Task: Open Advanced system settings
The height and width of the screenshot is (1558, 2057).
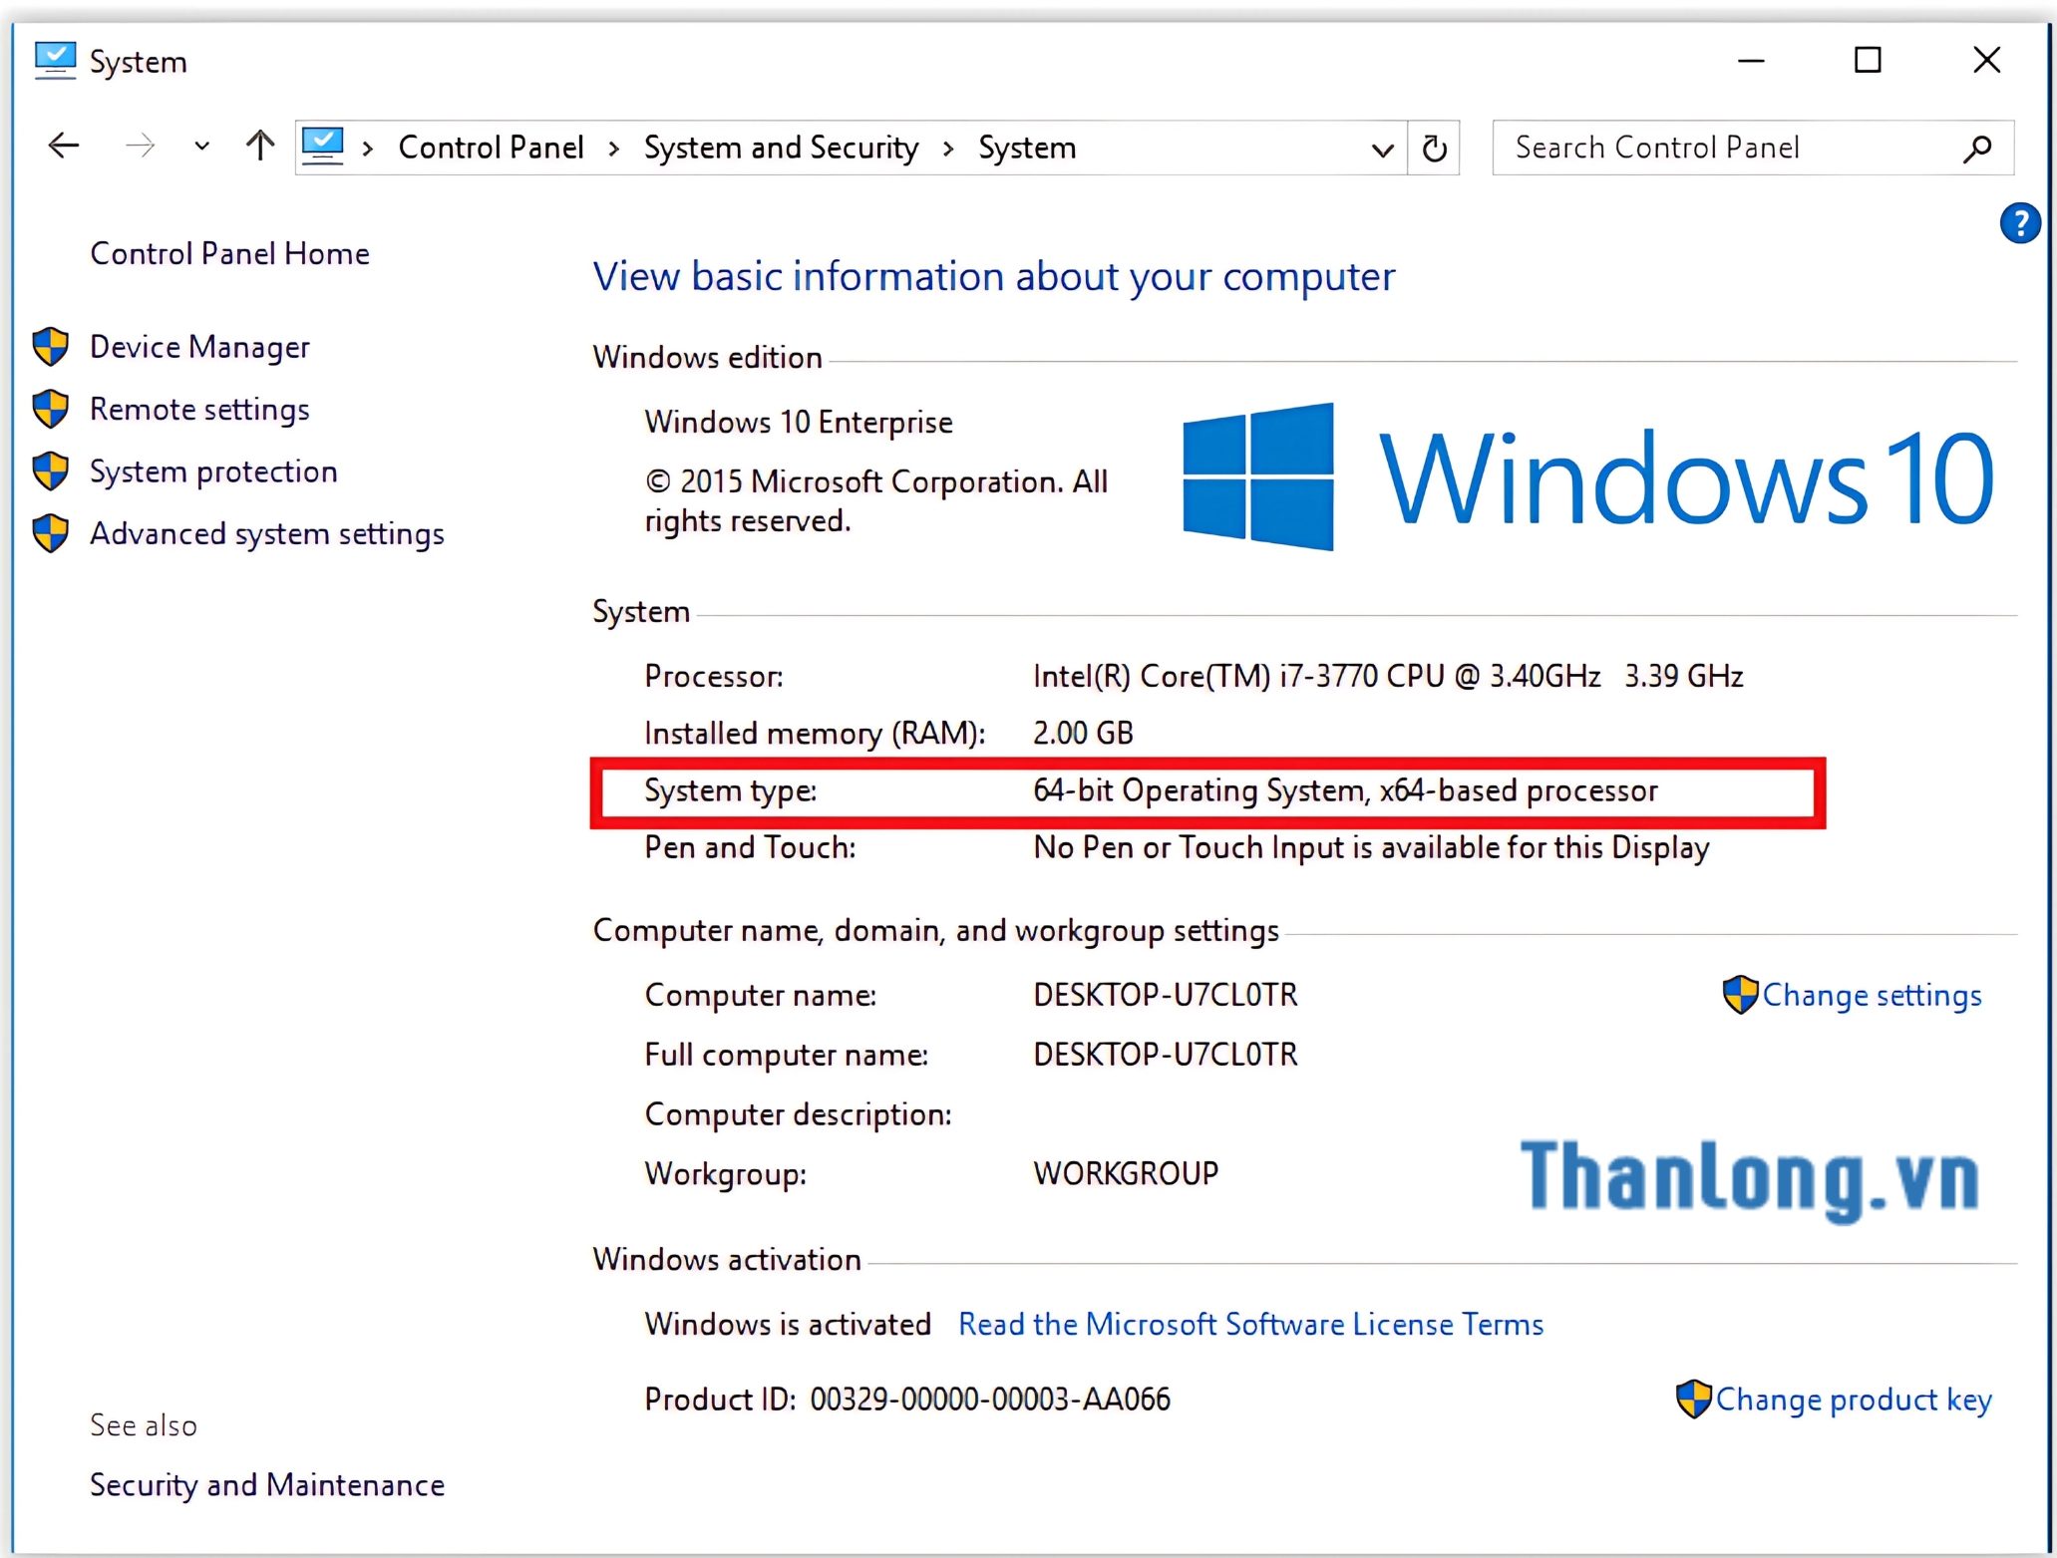Action: point(266,534)
